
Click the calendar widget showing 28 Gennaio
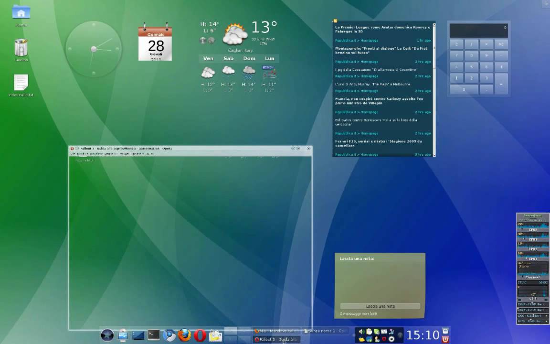(155, 42)
